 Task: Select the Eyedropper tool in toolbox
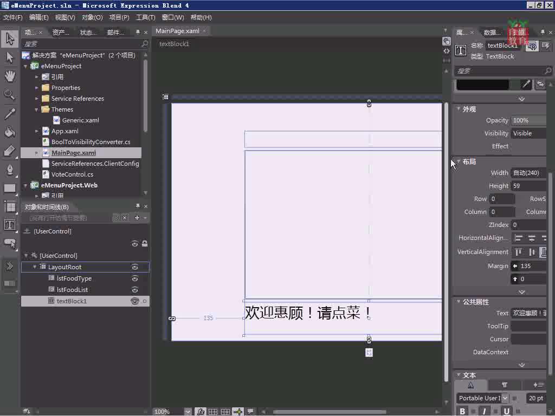(x=10, y=114)
